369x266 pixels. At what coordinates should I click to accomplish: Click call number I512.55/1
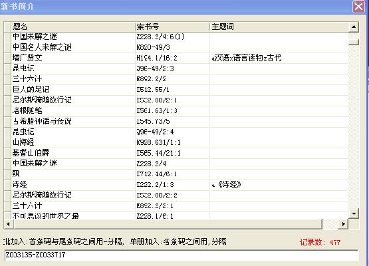click(x=153, y=90)
